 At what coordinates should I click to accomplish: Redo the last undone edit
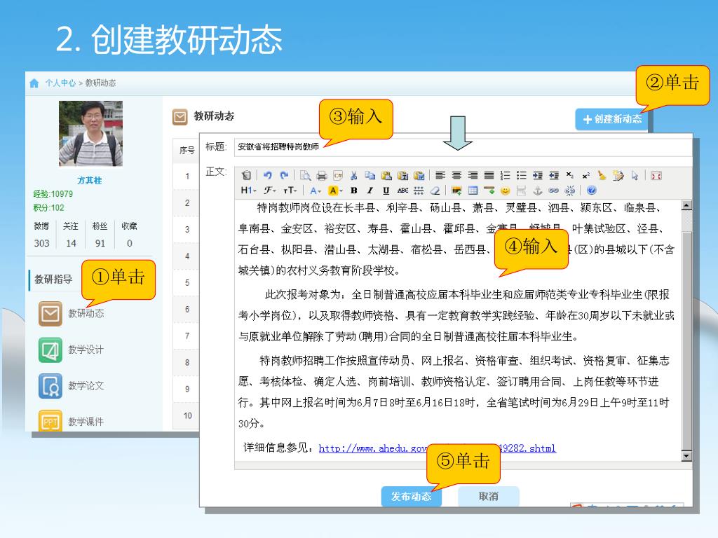point(285,175)
